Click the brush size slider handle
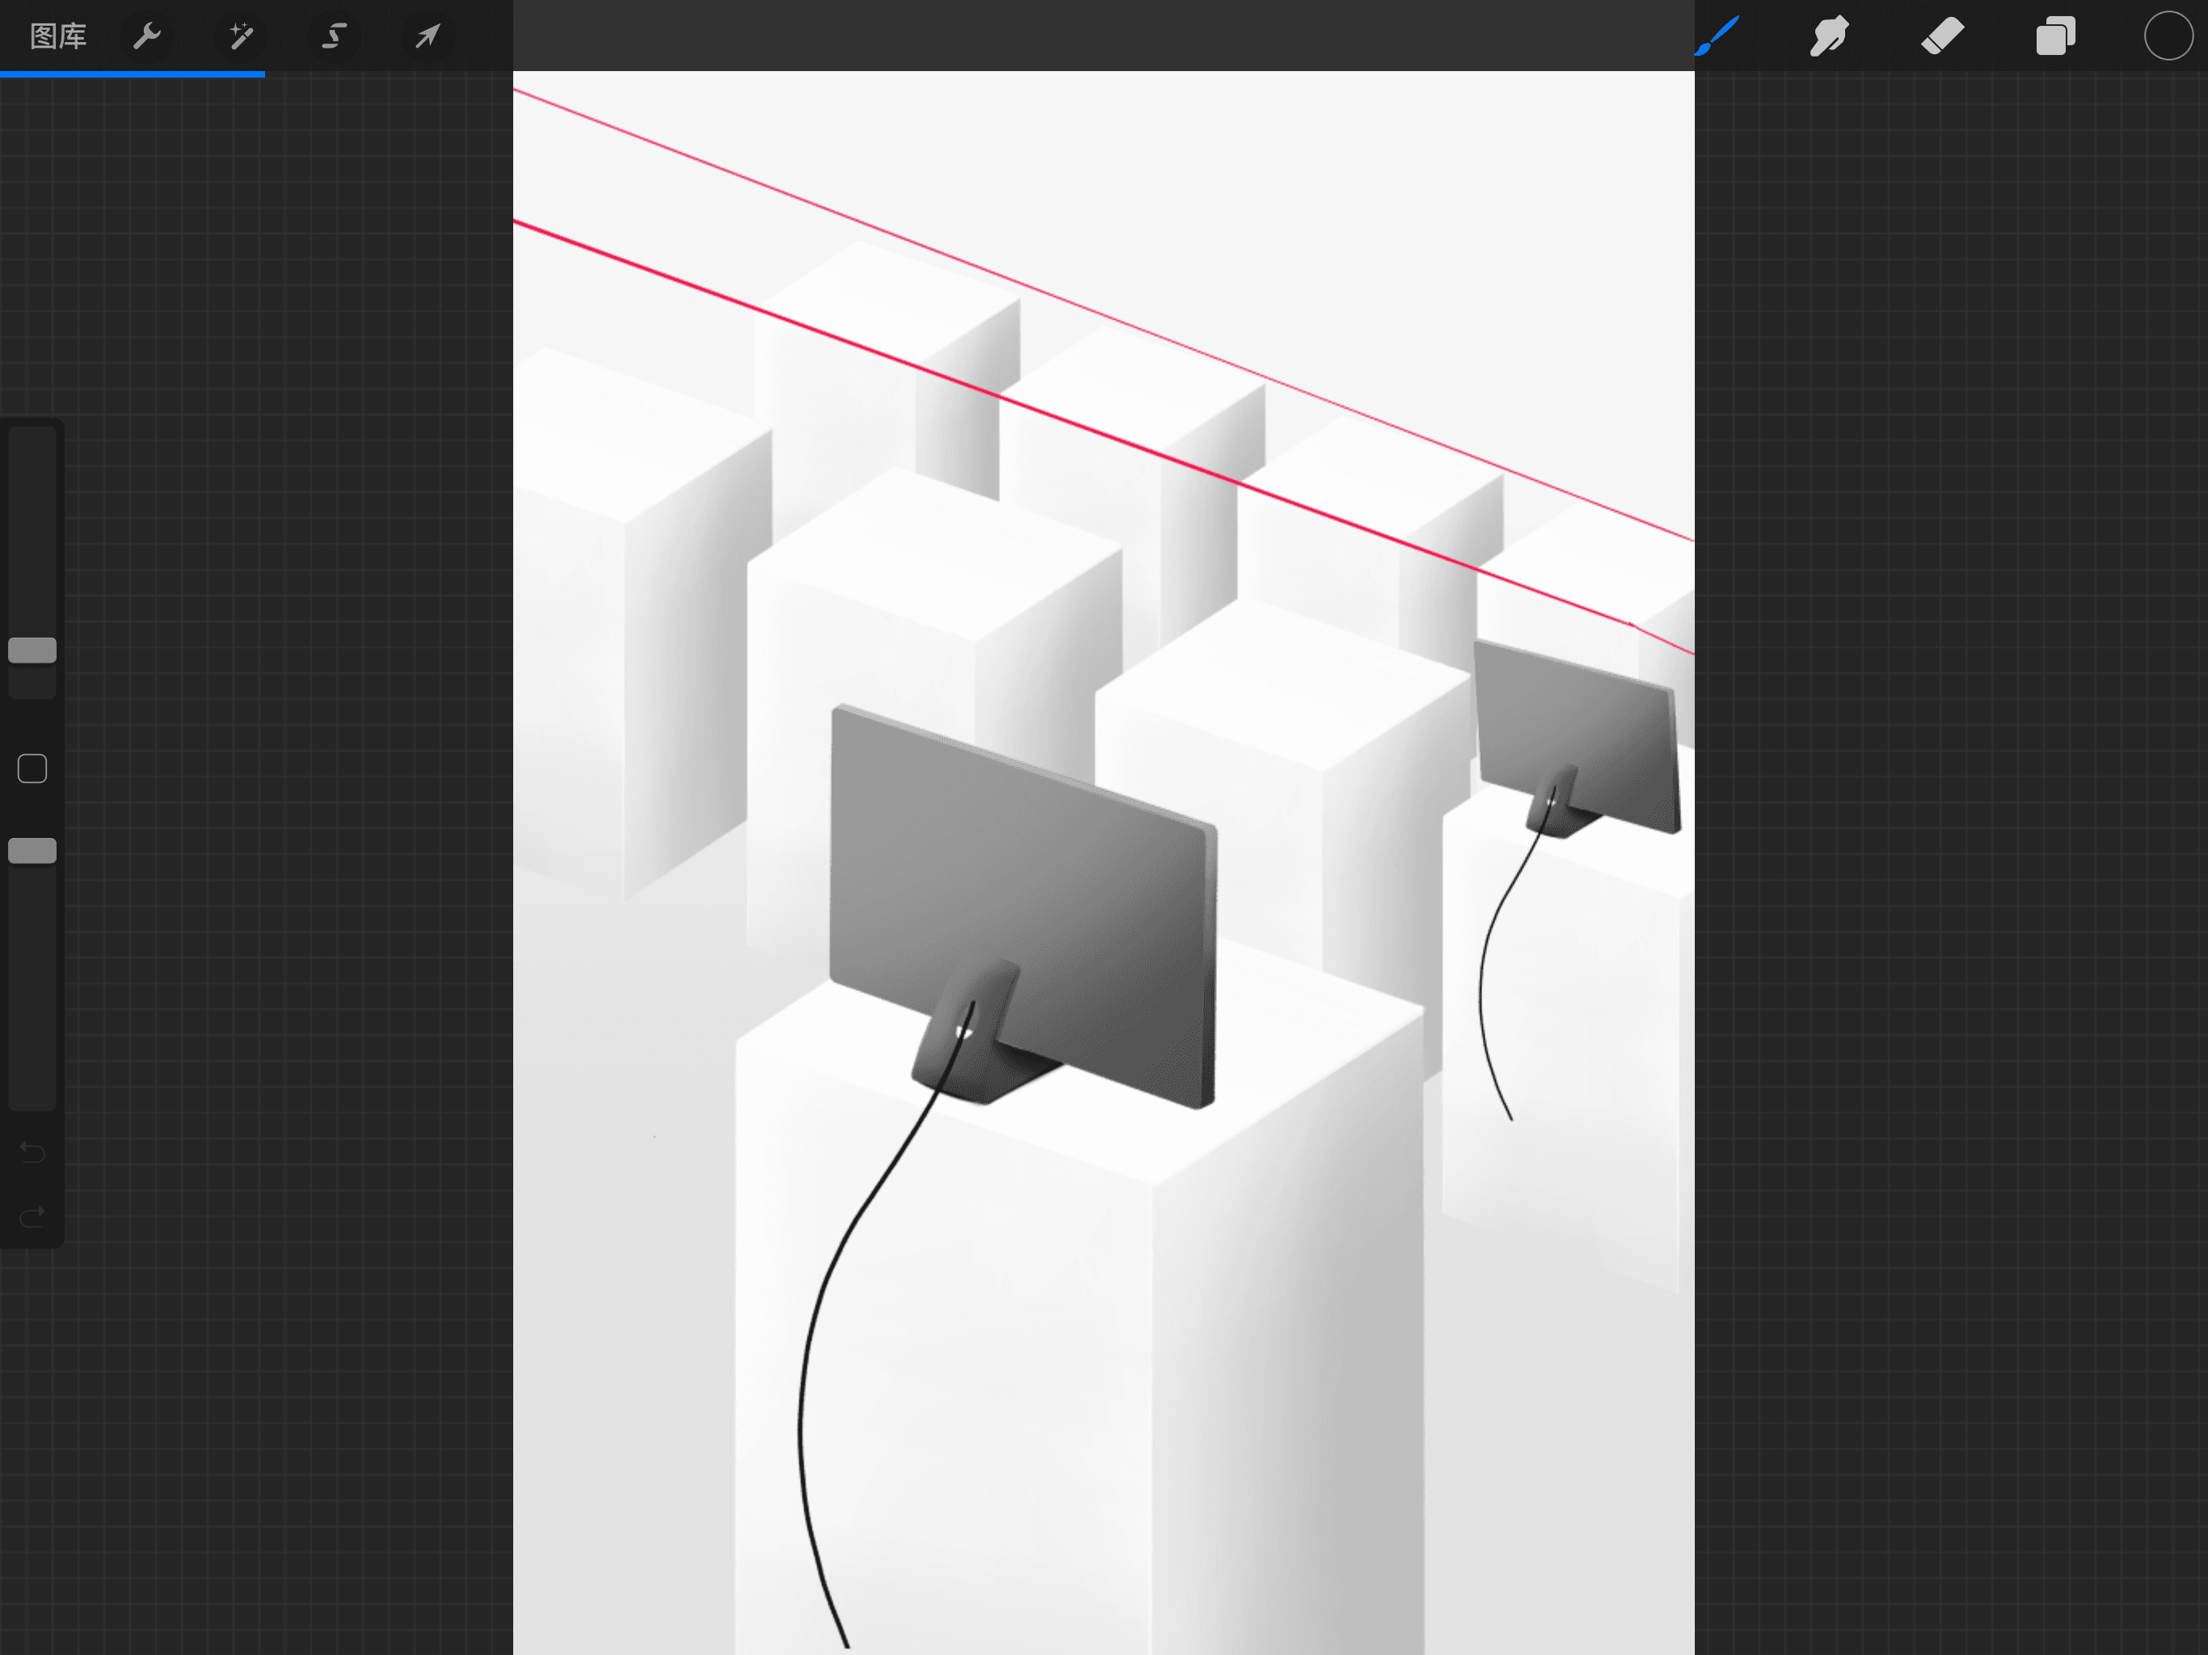 click(32, 651)
